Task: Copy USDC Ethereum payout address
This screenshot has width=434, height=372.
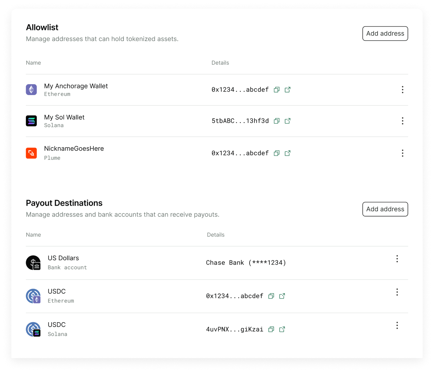Action: [271, 296]
